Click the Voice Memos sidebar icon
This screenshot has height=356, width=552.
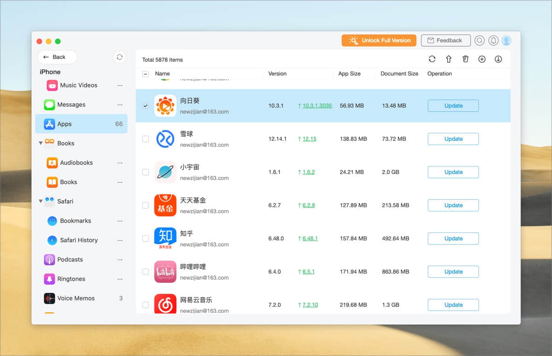point(49,298)
